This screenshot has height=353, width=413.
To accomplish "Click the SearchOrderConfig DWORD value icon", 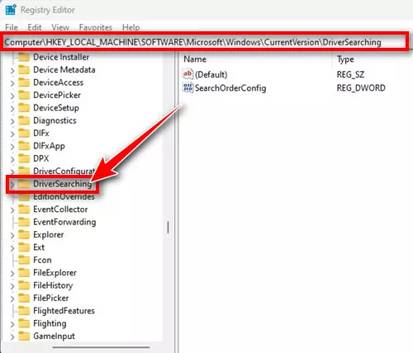I will click(188, 88).
